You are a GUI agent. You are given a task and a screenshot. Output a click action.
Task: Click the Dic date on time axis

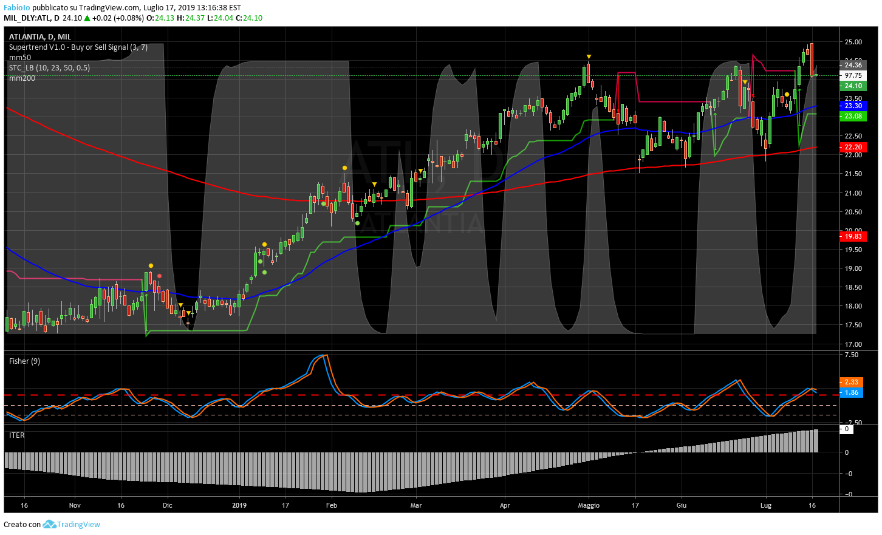[x=168, y=505]
